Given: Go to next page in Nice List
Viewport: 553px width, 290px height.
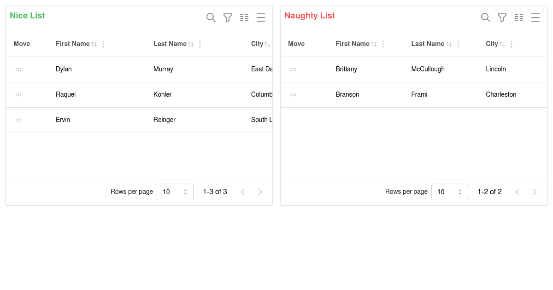Looking at the screenshot, I should point(260,192).
